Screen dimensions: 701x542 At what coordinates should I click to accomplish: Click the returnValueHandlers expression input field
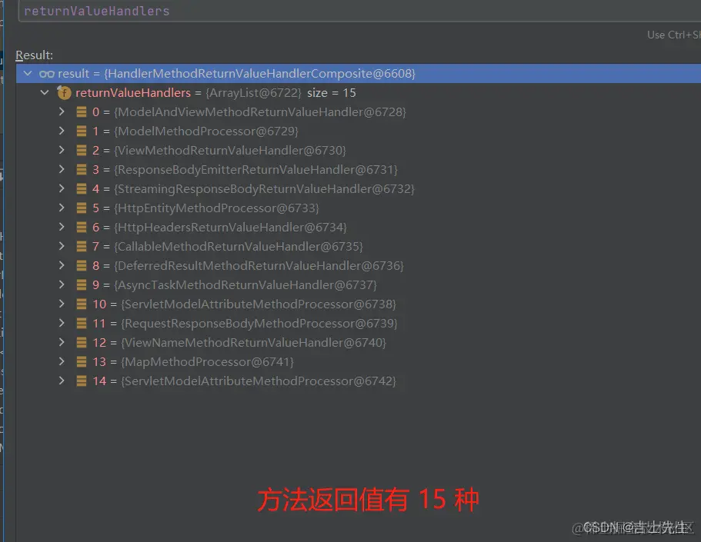359,11
